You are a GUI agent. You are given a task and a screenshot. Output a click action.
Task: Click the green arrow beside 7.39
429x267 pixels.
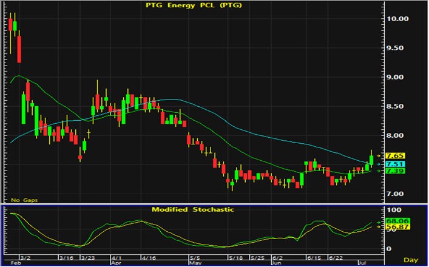click(379, 171)
